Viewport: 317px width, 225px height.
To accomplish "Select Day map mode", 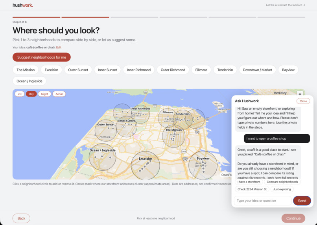I will (x=31, y=94).
